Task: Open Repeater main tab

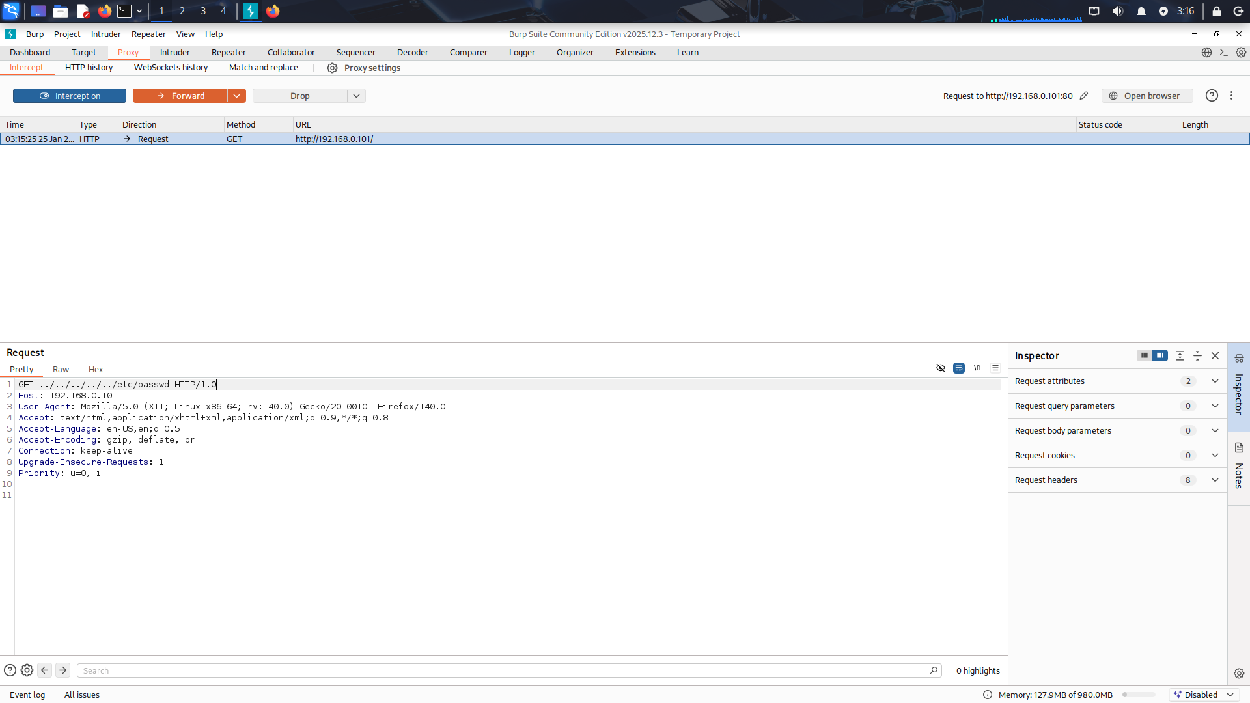Action: [x=229, y=53]
